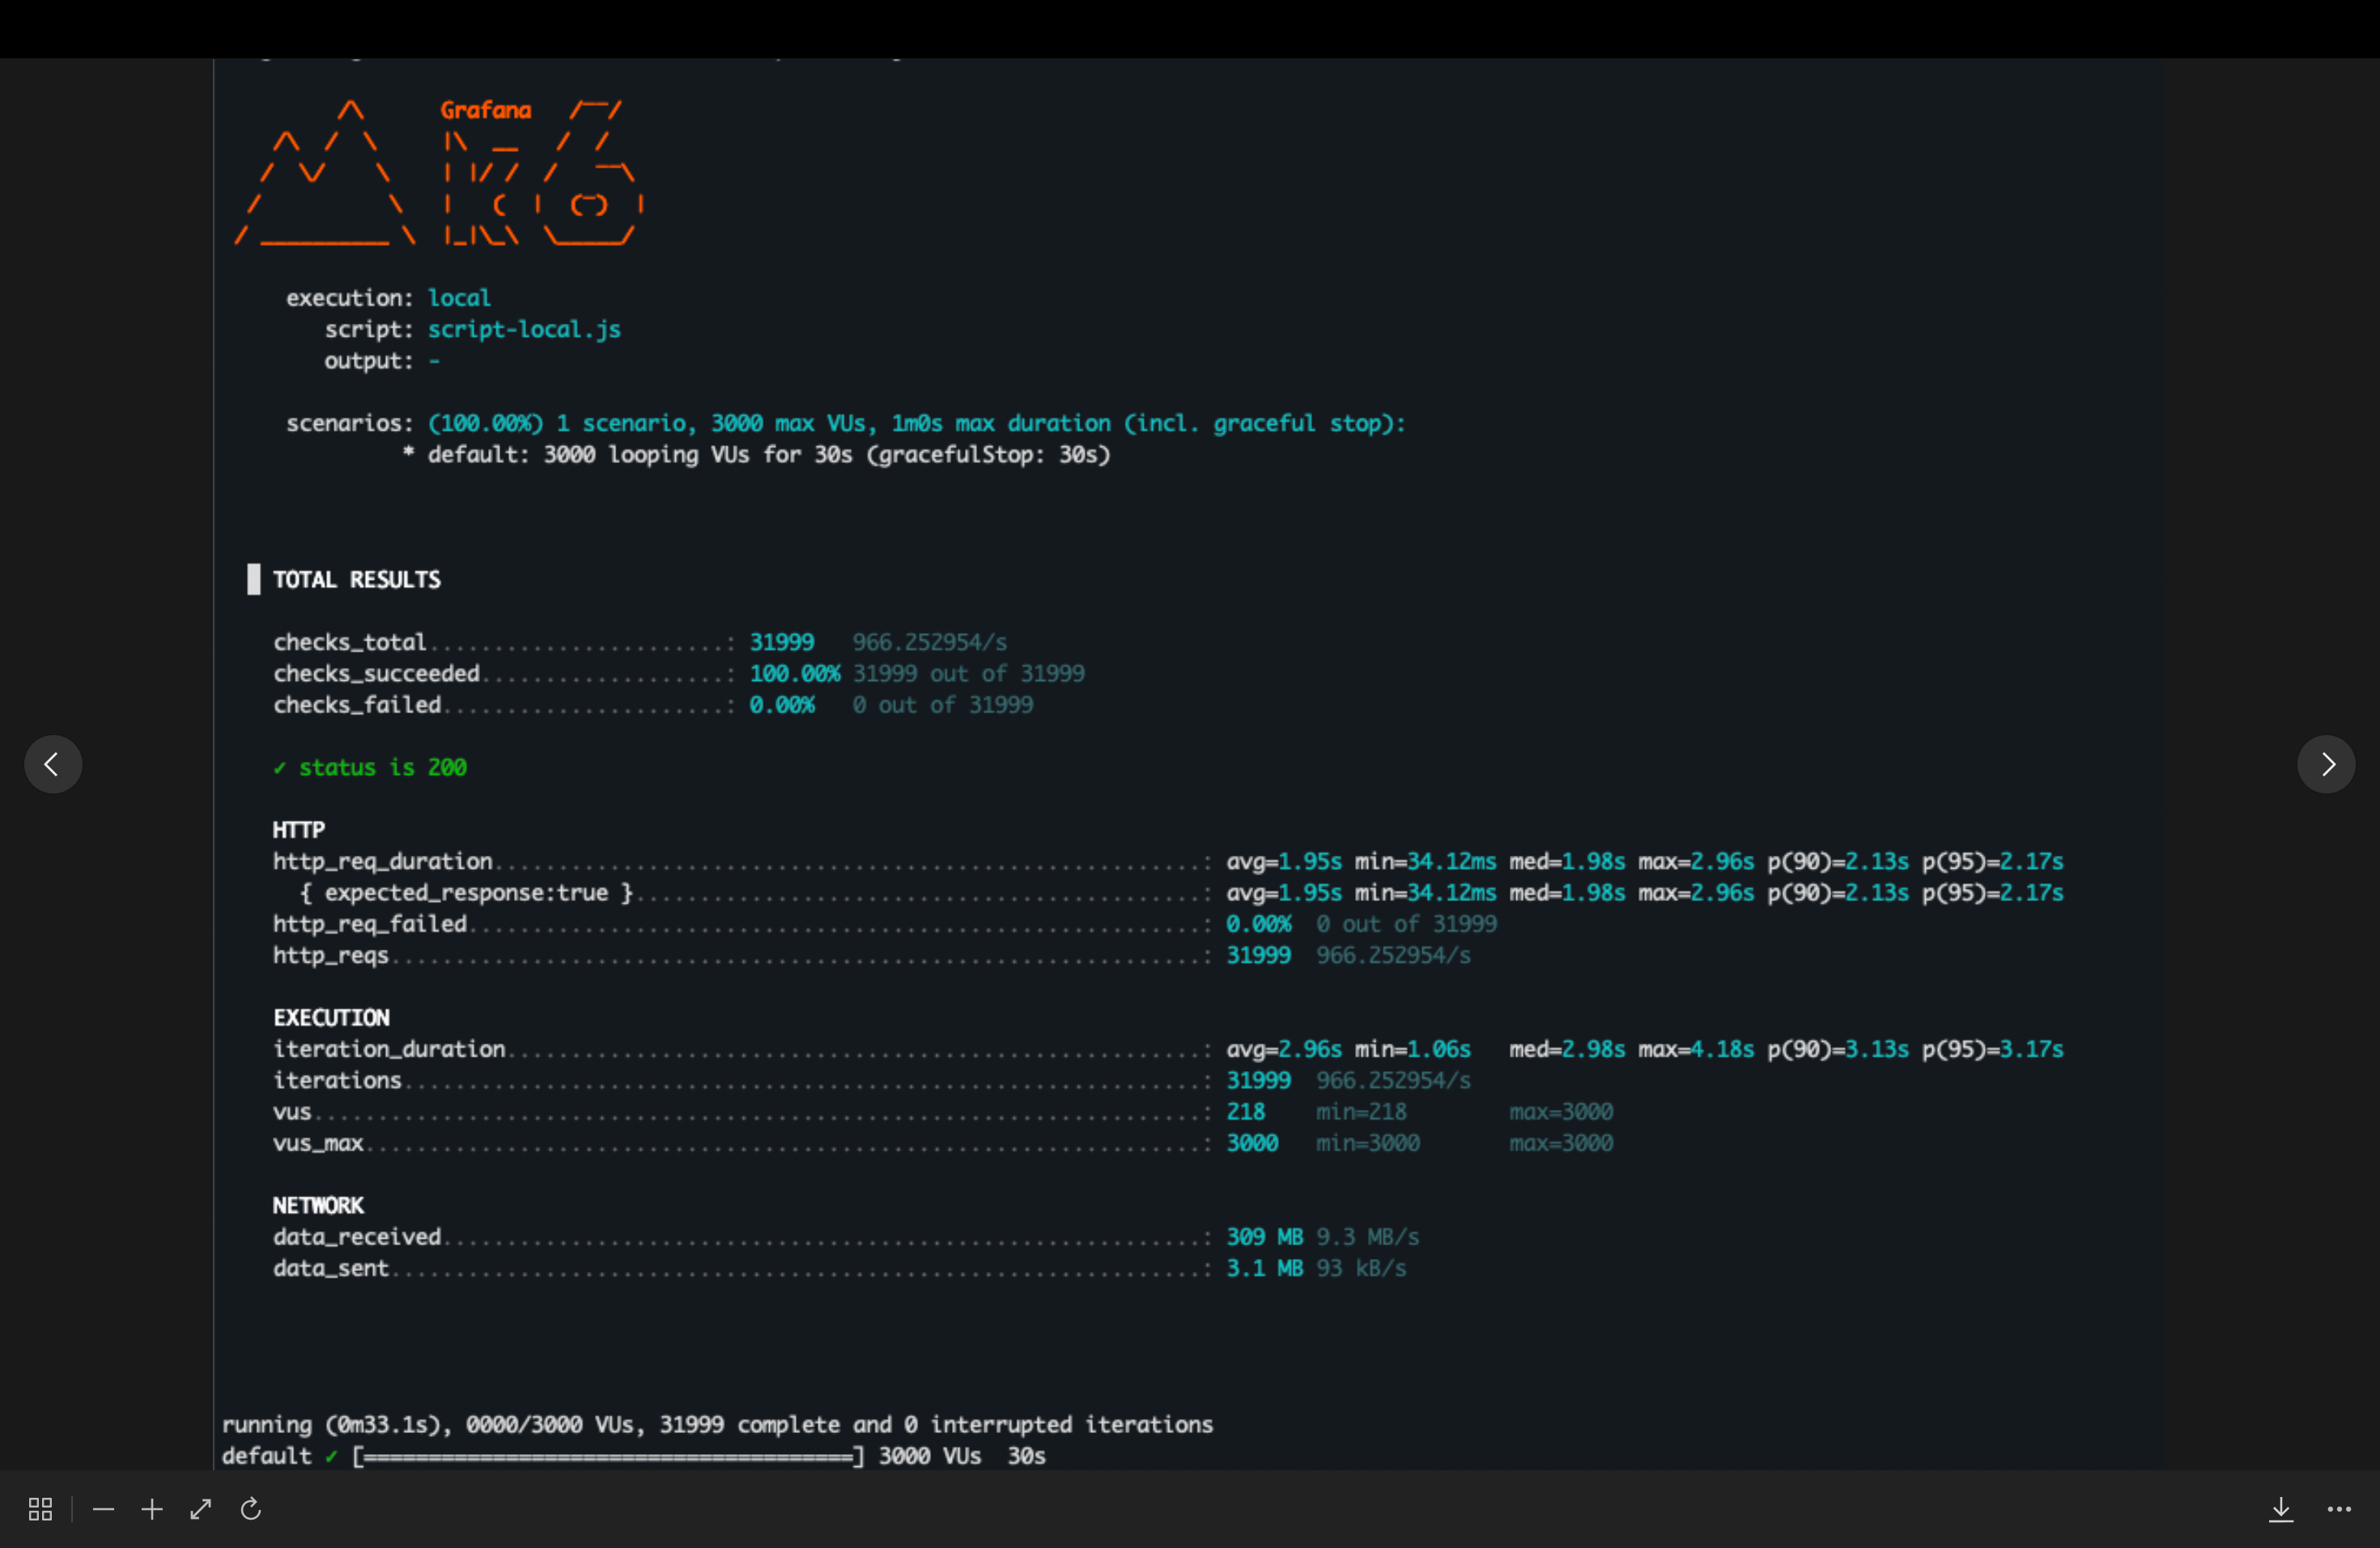Screen dimensions: 2380x1548
Task: Click the http_req_duration metric label
Action: pyautogui.click(x=383, y=861)
